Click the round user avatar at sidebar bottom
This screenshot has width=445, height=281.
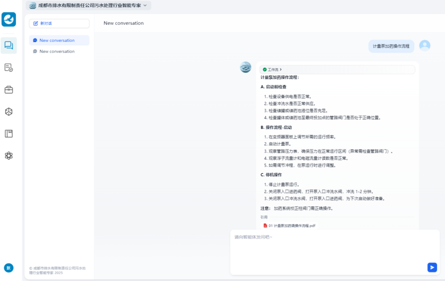pyautogui.click(x=9, y=268)
